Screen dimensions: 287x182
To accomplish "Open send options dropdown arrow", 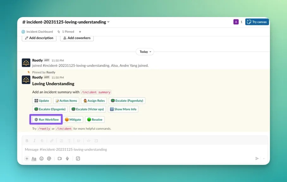I will pyautogui.click(x=264, y=158).
